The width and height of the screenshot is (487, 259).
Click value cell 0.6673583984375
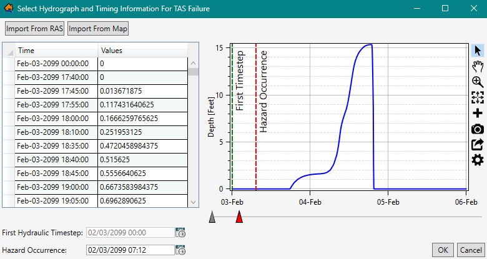pyautogui.click(x=142, y=187)
